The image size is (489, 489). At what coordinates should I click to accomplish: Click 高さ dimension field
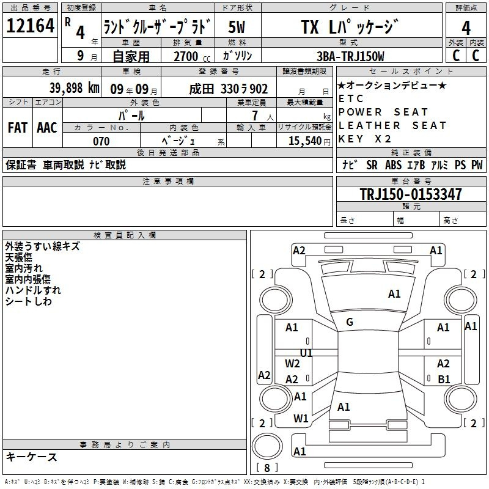point(463,219)
